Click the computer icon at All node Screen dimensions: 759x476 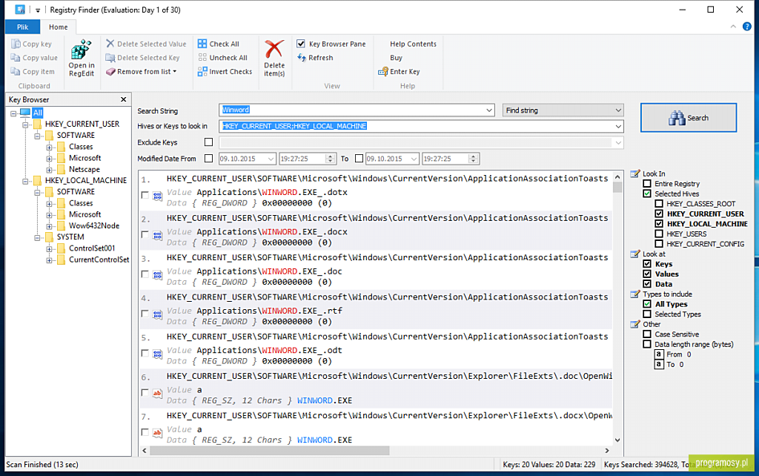click(24, 113)
